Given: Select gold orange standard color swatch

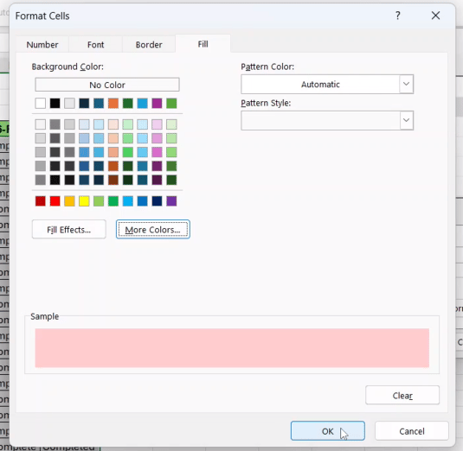Looking at the screenshot, I should click(69, 201).
